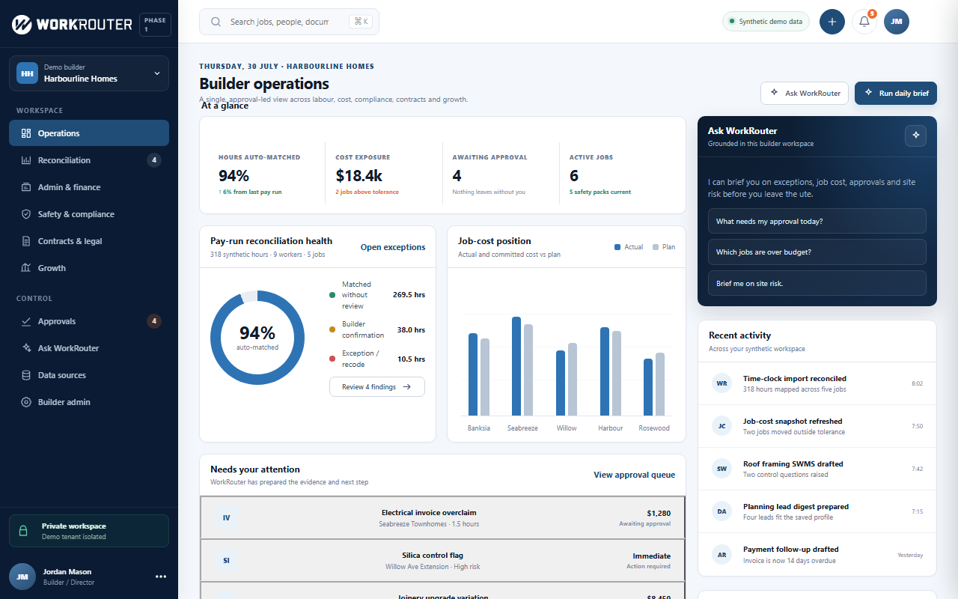Click 'Roof framing SWMS drafted' activity

coord(817,469)
